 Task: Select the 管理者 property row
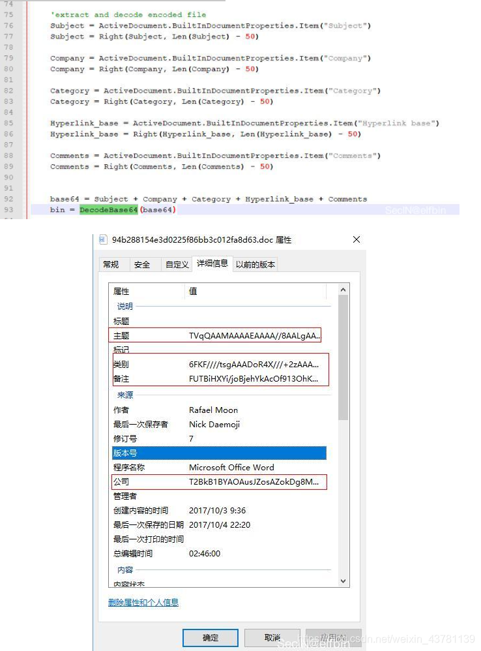tap(220, 496)
